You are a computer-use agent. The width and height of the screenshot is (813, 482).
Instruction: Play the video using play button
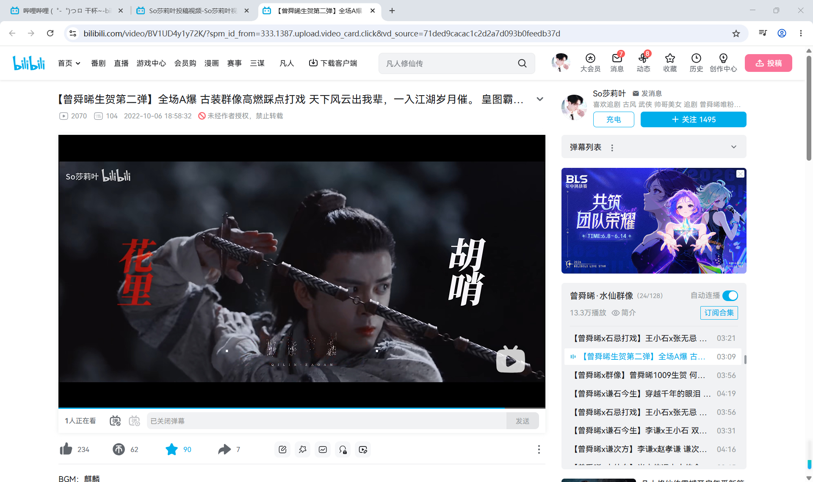pyautogui.click(x=510, y=359)
